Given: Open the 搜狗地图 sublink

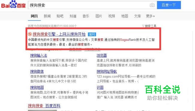Looking at the screenshot, I should pos(37,88).
